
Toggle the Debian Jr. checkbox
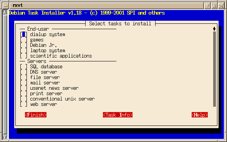23,45
